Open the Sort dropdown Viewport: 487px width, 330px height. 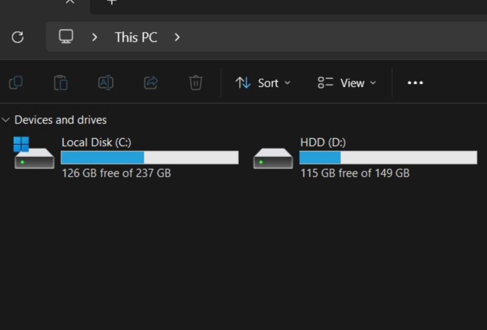263,83
